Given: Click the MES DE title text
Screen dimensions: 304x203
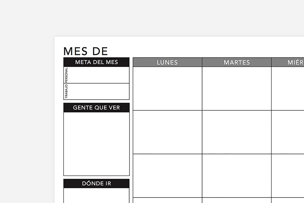Looking at the screenshot, I should [x=86, y=51].
